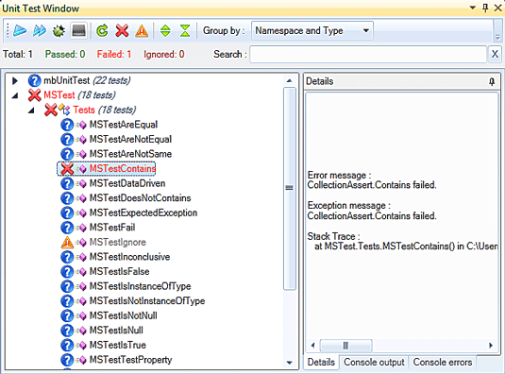Select MSTestIsNotNull test
The height and width of the screenshot is (374, 505).
coord(123,315)
